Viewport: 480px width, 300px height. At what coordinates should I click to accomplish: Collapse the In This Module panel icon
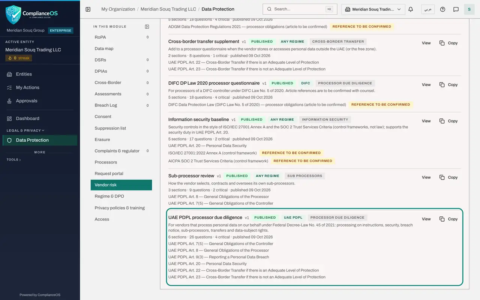pyautogui.click(x=147, y=27)
